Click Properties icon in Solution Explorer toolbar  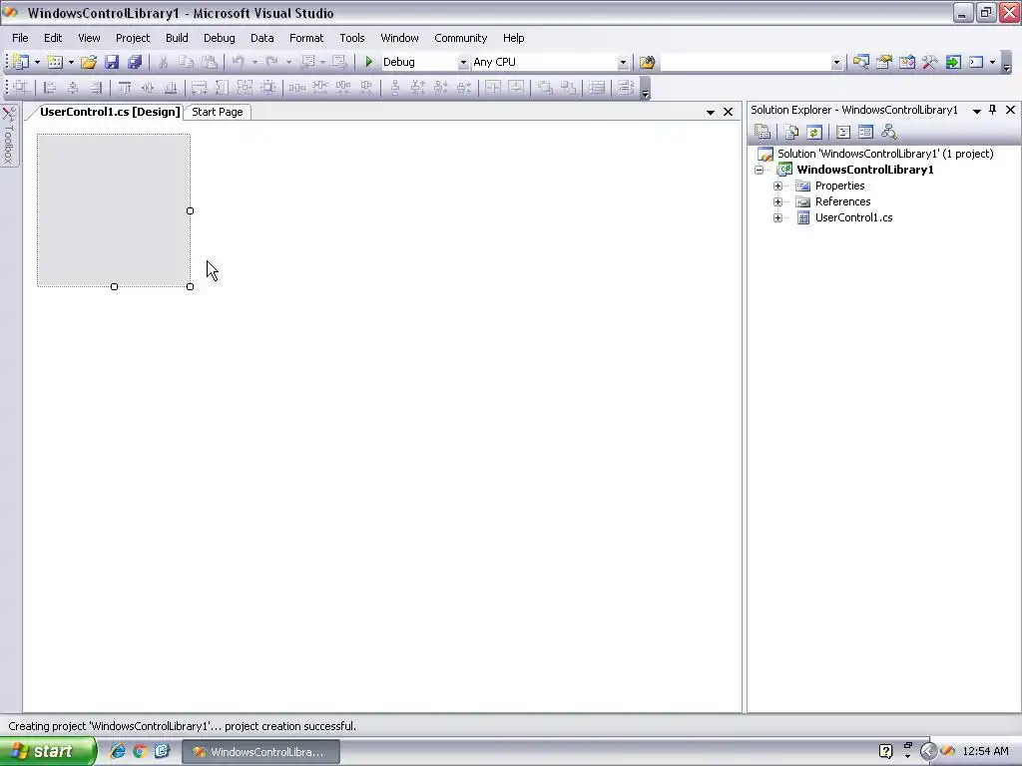pyautogui.click(x=763, y=133)
